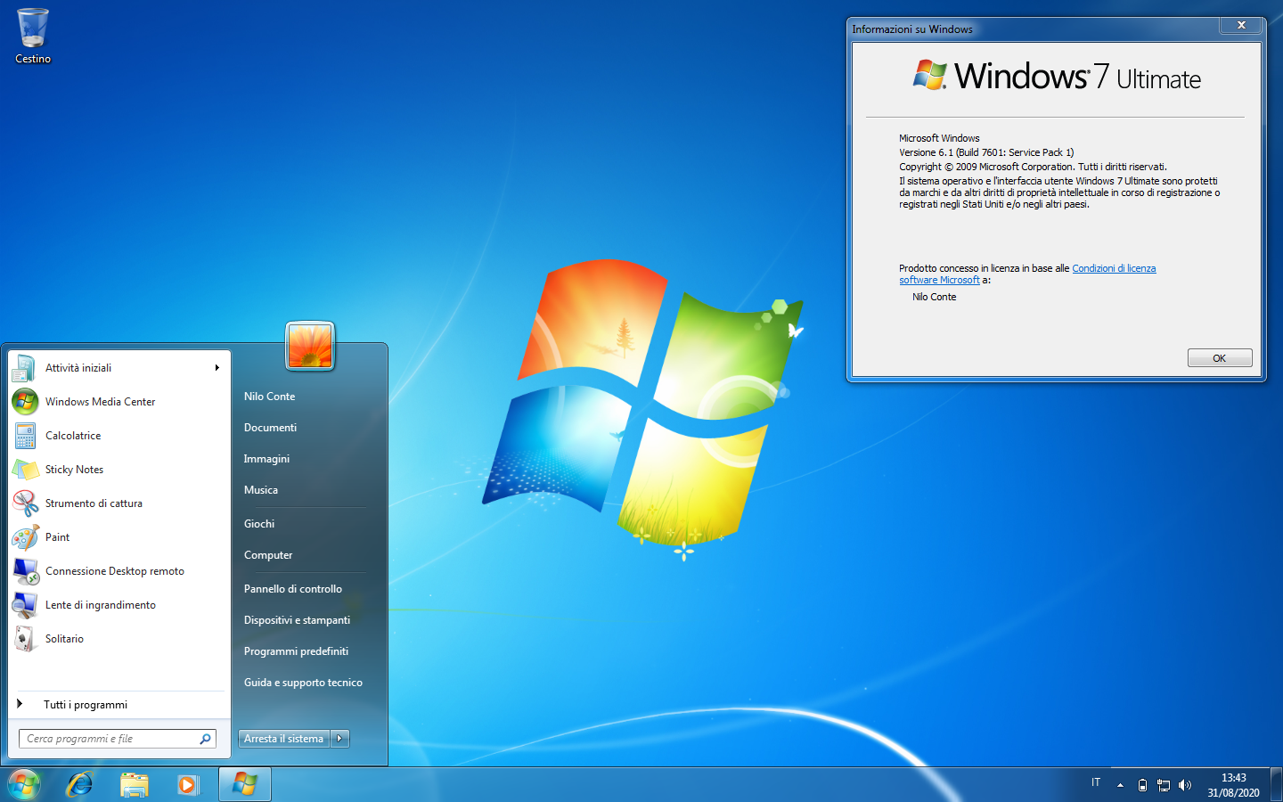
Task: Click the network tray icon
Action: [x=1164, y=785]
